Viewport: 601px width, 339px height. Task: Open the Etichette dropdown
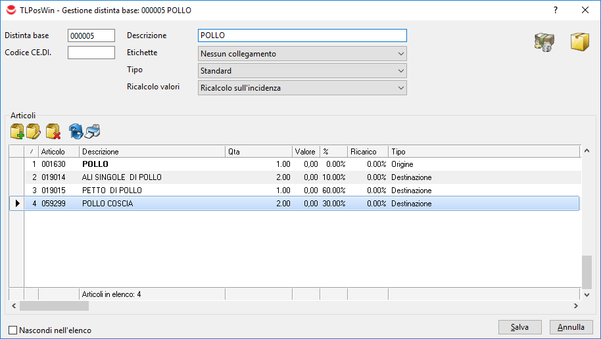(x=302, y=54)
